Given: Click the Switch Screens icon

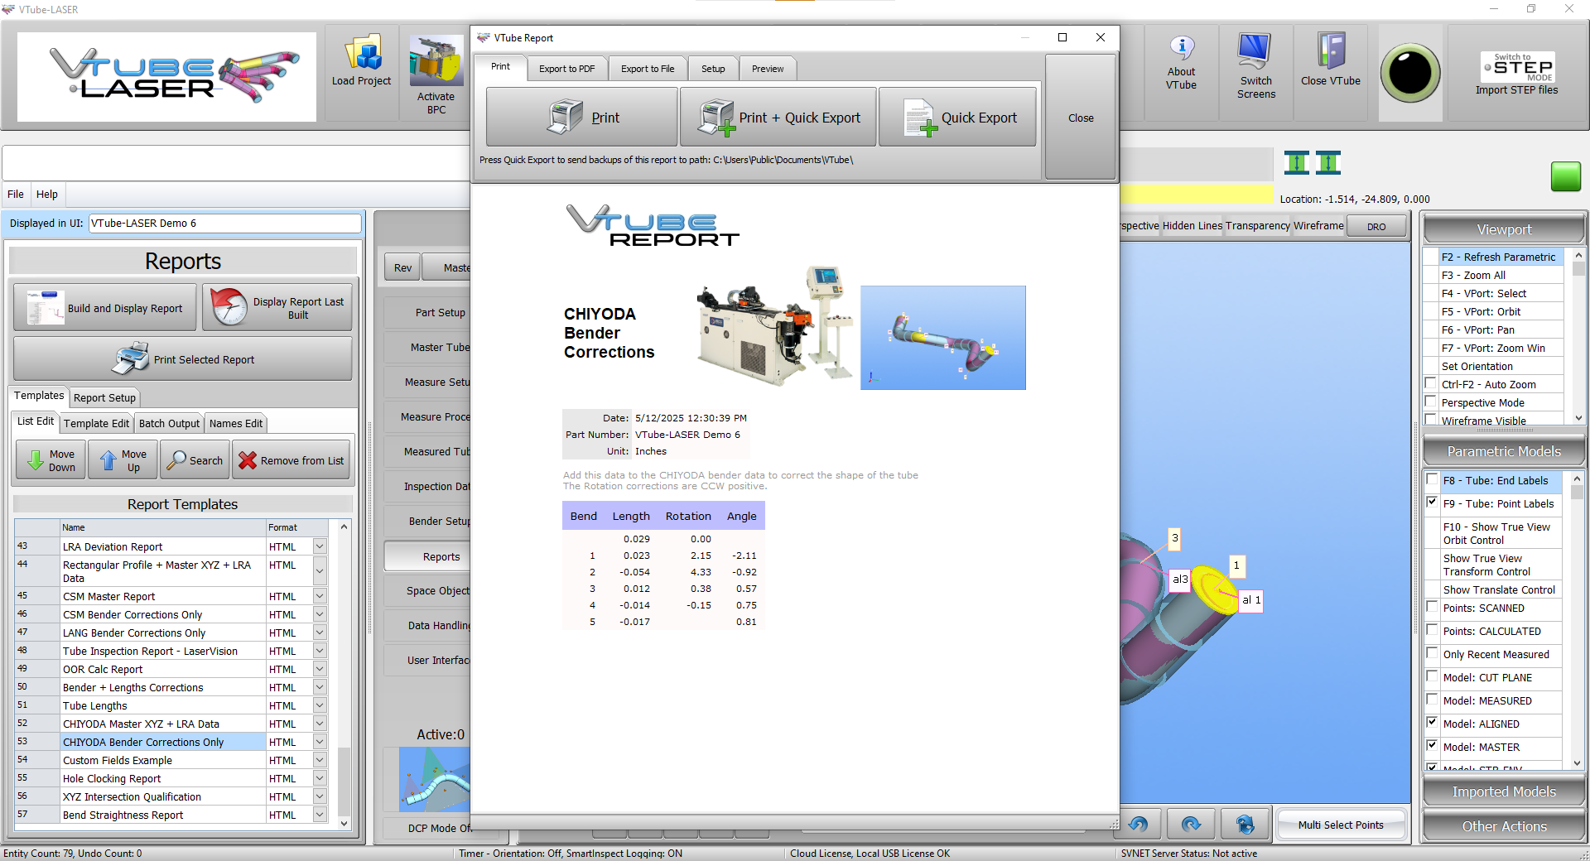Looking at the screenshot, I should pyautogui.click(x=1255, y=51).
